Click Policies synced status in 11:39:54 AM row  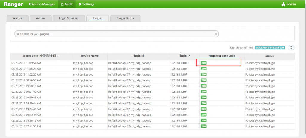coord(260,63)
